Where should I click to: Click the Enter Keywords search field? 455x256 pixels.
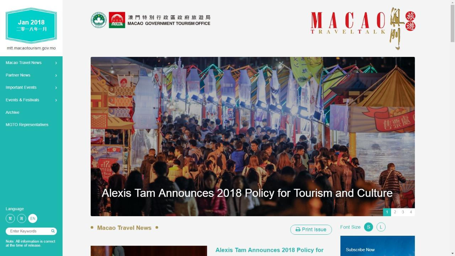[x=29, y=231]
